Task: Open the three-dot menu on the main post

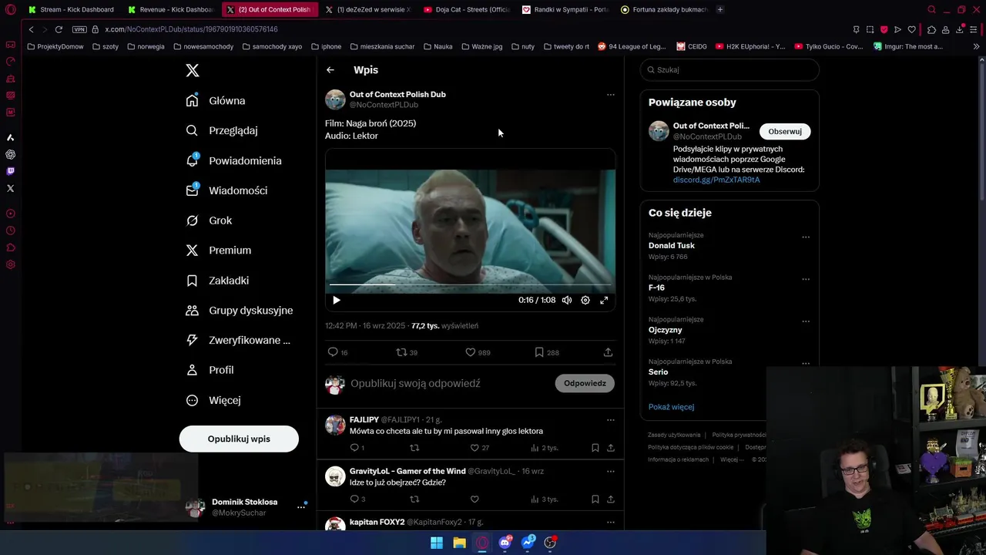Action: (611, 95)
